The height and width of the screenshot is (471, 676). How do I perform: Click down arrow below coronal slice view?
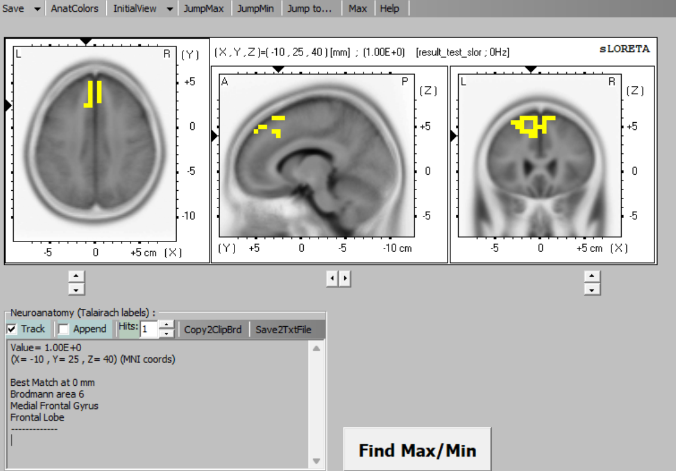pos(591,289)
